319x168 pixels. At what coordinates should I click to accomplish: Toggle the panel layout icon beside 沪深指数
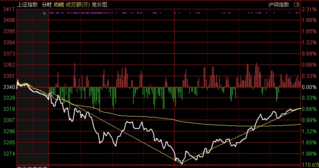coord(297,5)
